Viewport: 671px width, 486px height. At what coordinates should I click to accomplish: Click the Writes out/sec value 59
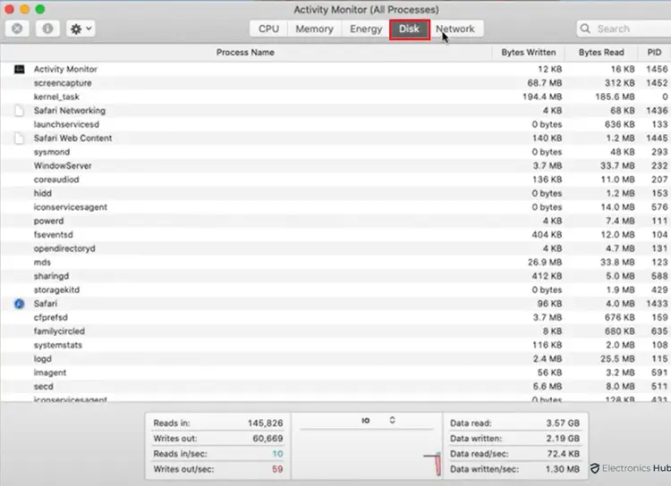[277, 469]
